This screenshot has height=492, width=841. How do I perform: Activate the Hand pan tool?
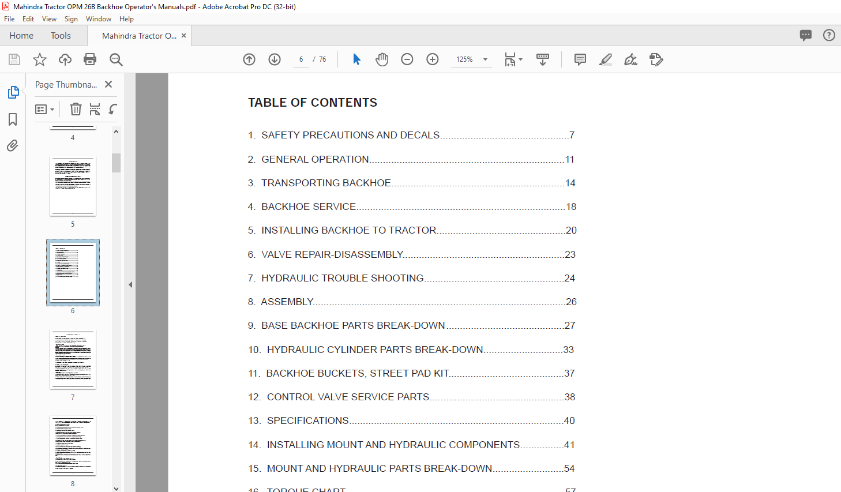[382, 59]
